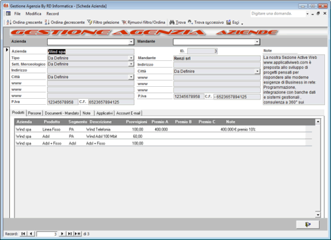The height and width of the screenshot is (240, 331).
Task: Click the Prodotto column header
Action: tap(52, 122)
